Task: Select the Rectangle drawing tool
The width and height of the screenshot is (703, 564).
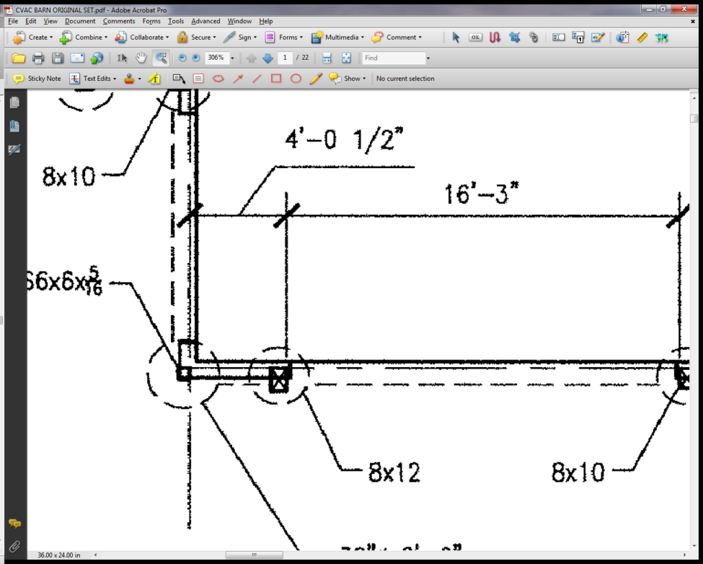Action: point(276,78)
